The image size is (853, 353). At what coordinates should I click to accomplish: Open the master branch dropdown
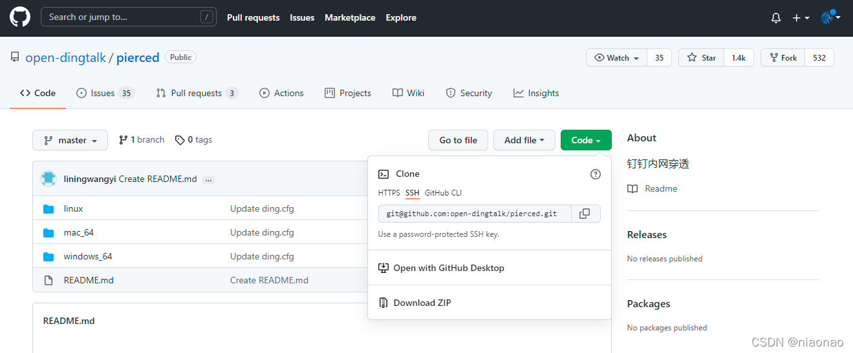pos(70,140)
